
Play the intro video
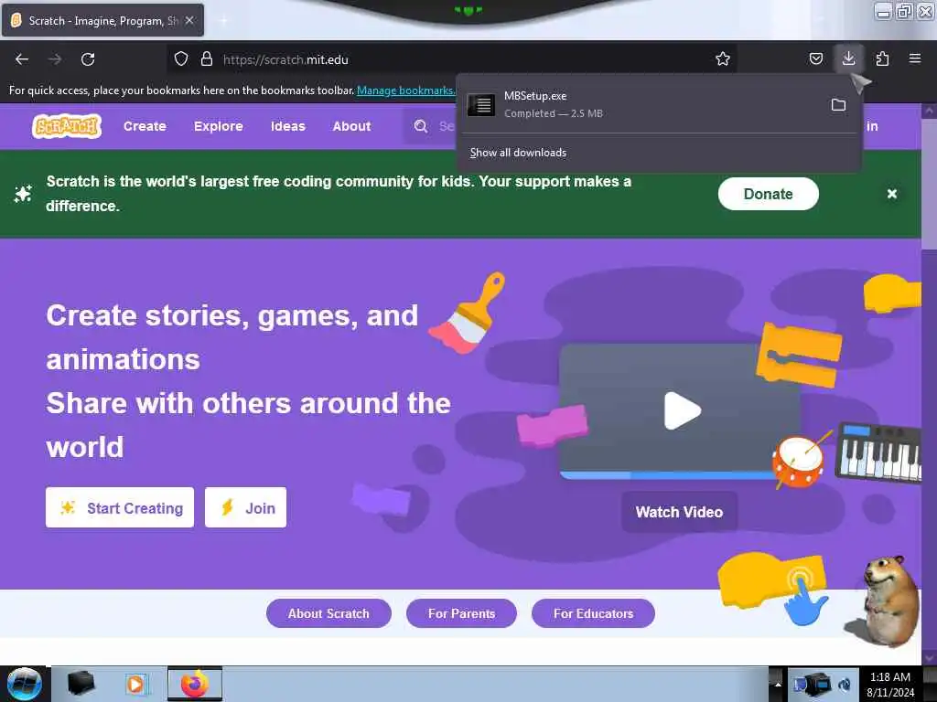tap(681, 410)
